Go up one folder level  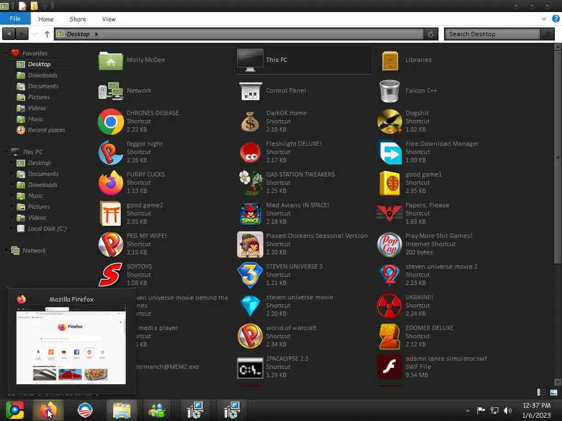pyautogui.click(x=47, y=34)
